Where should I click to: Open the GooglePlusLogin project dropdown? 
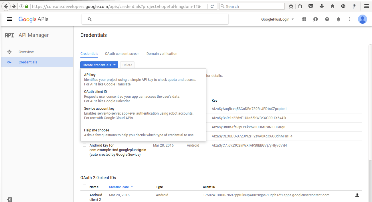click(x=278, y=19)
